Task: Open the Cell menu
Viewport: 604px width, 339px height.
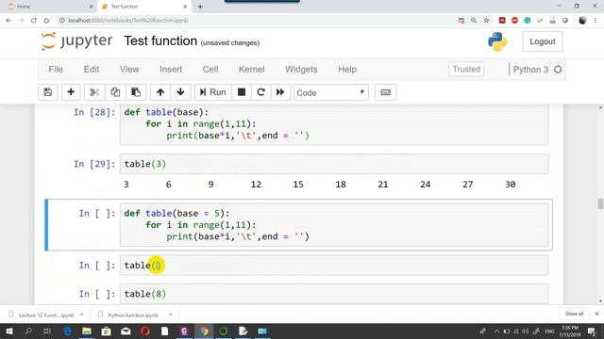Action: pos(210,69)
